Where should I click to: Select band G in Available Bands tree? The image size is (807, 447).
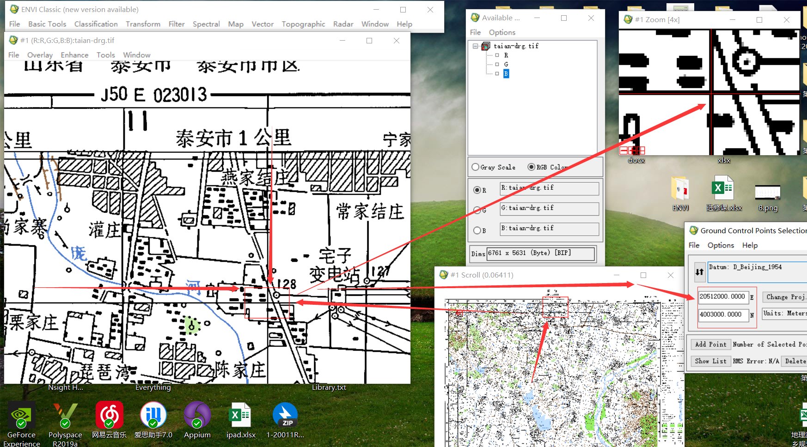[x=506, y=64]
